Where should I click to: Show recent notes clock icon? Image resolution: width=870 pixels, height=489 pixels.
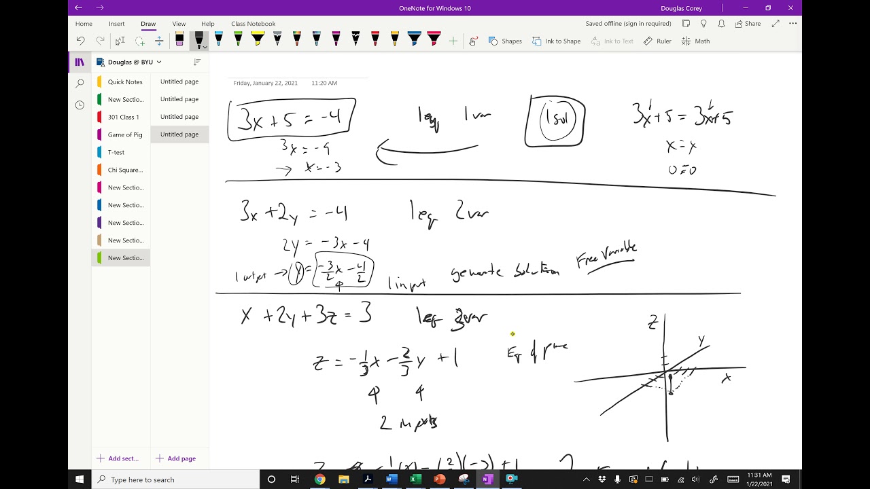80,105
